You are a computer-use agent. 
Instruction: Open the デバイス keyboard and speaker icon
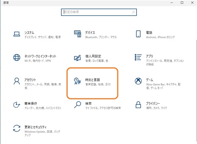(x=78, y=34)
